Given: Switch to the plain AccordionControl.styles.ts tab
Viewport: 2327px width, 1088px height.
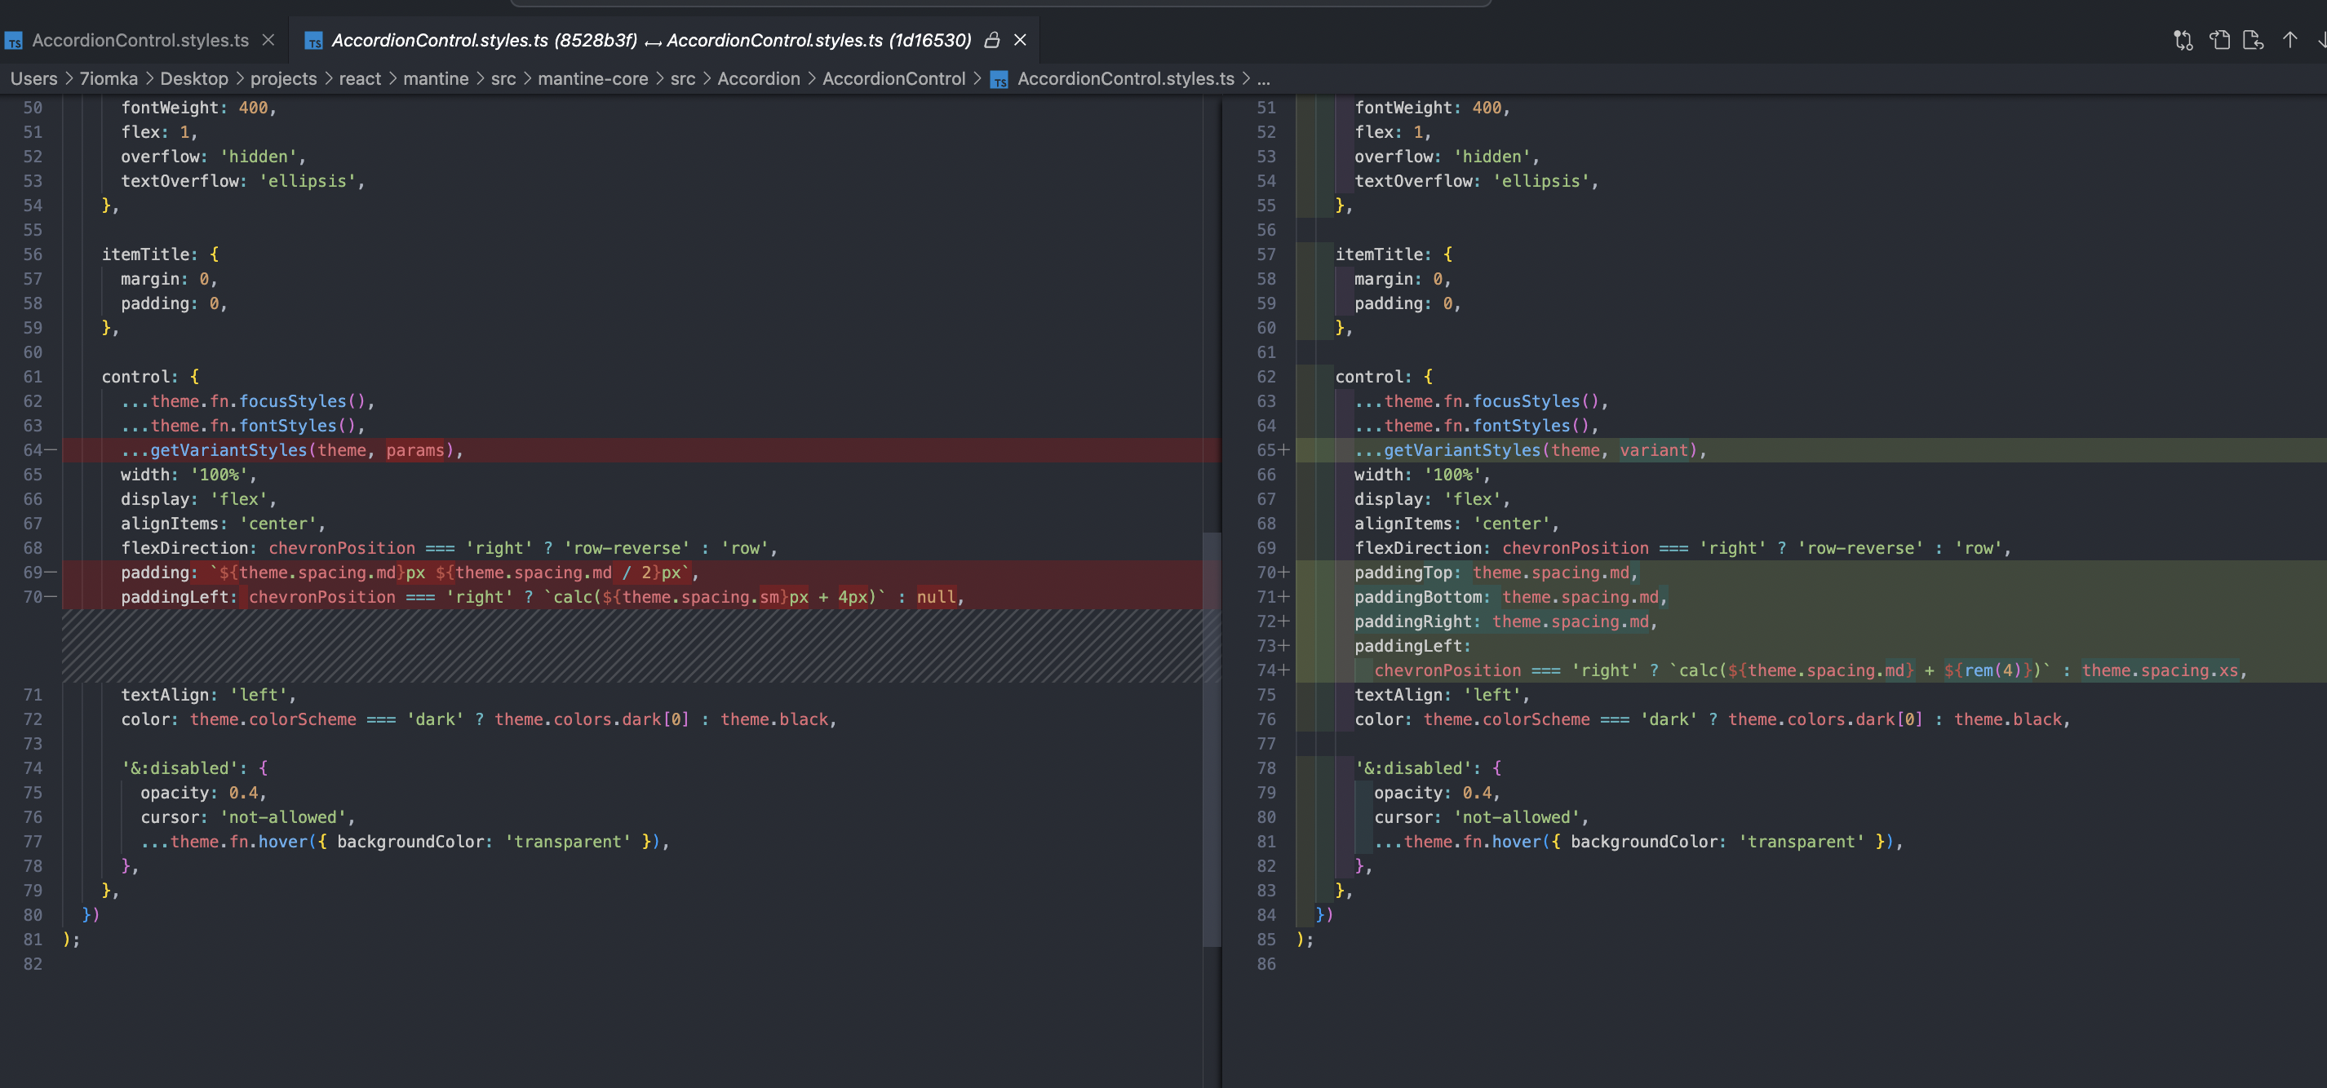Looking at the screenshot, I should coord(141,40).
